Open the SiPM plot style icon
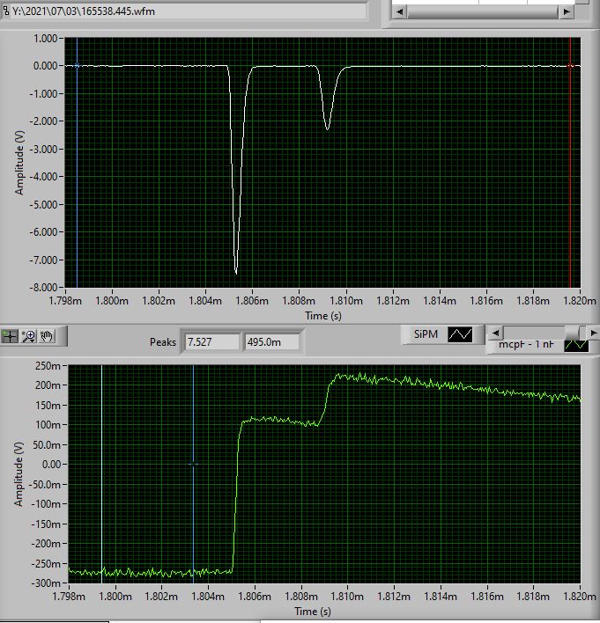This screenshot has width=600, height=623. tap(460, 334)
